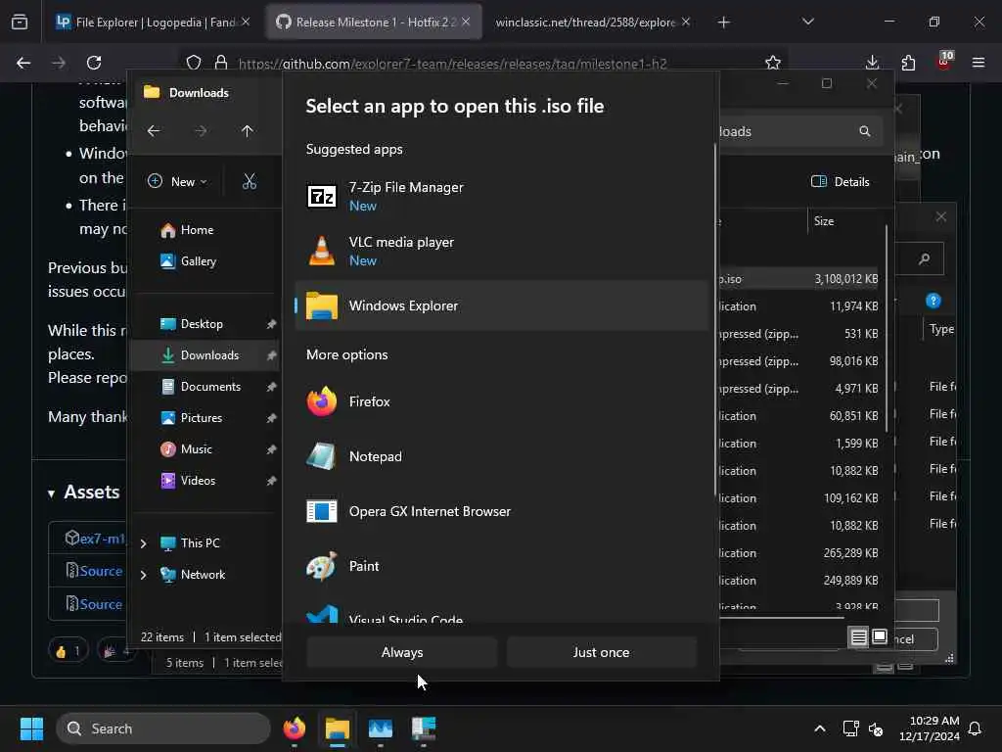
Task: Open the Firefox hamburger menu
Action: (979, 63)
